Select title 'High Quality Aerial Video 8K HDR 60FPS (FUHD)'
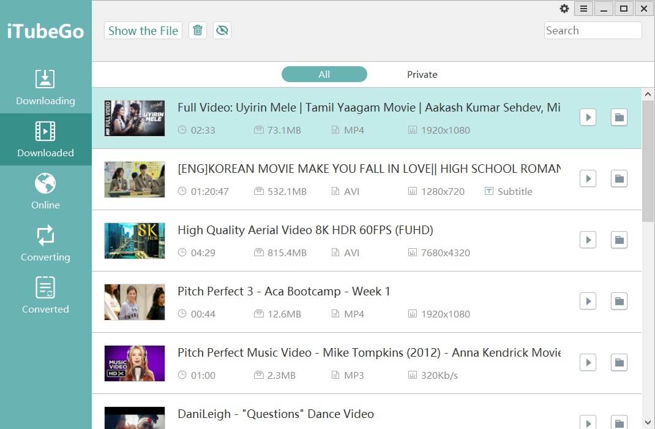 coord(305,230)
